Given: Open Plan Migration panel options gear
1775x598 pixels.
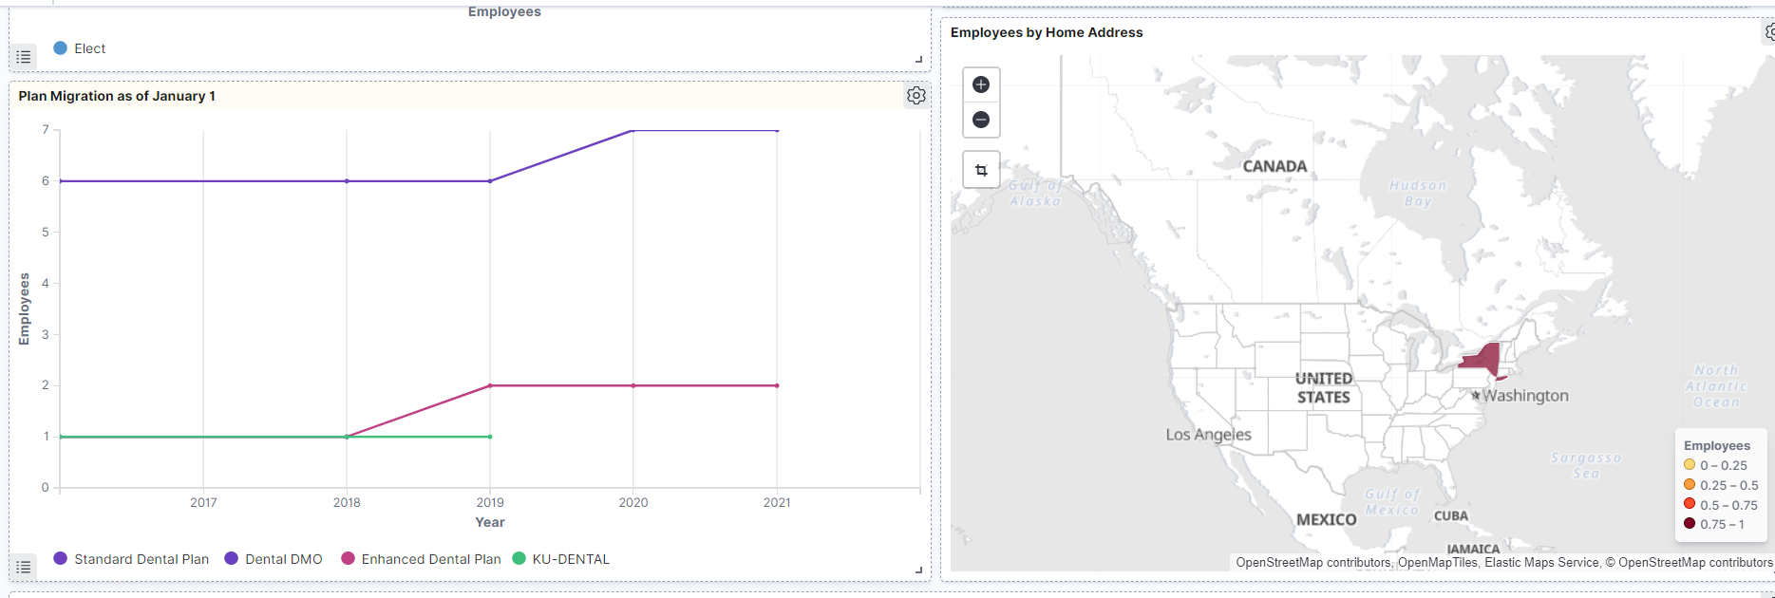Looking at the screenshot, I should click(916, 96).
